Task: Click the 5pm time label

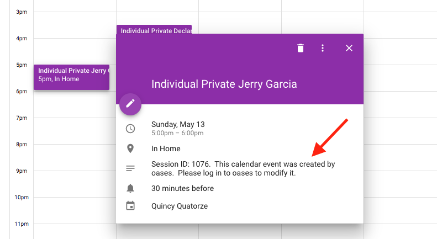Action: 22,65
